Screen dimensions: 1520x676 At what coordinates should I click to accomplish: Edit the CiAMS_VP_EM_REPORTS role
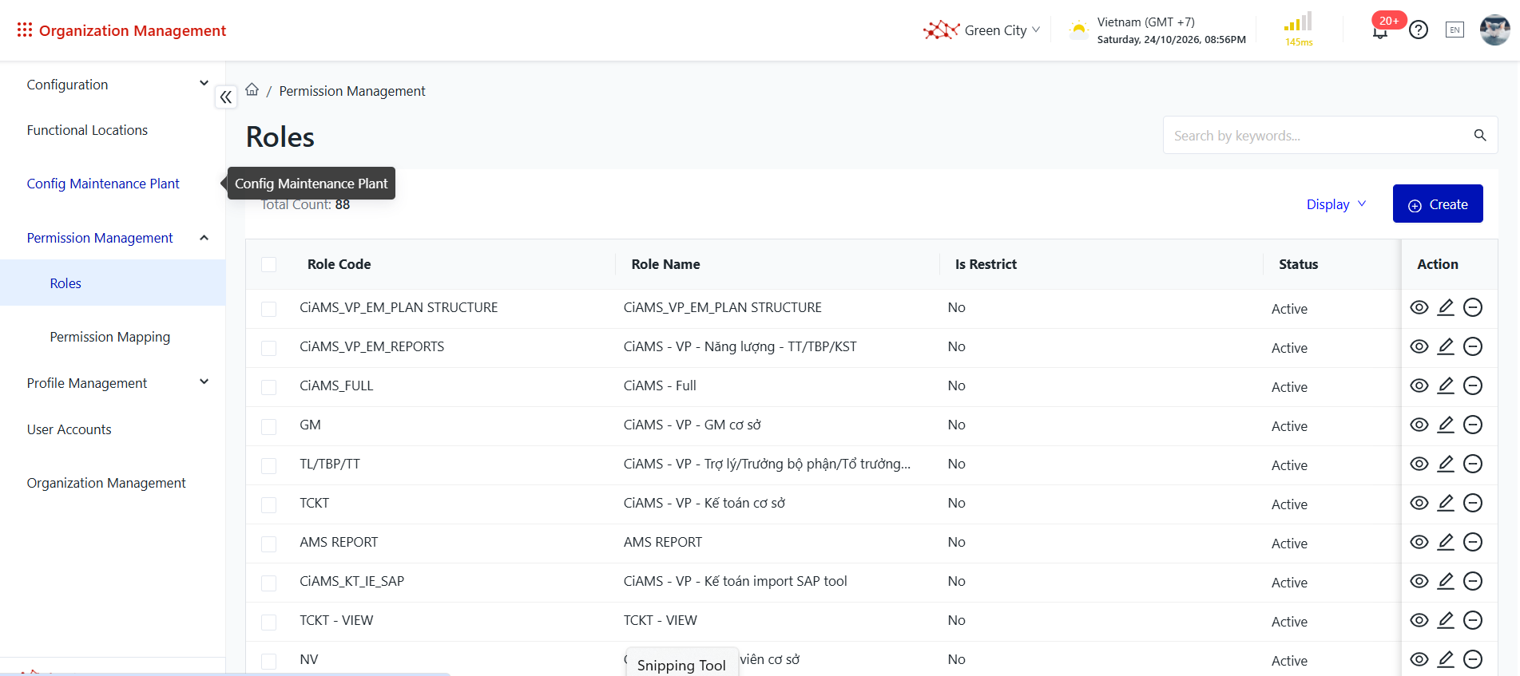point(1446,346)
